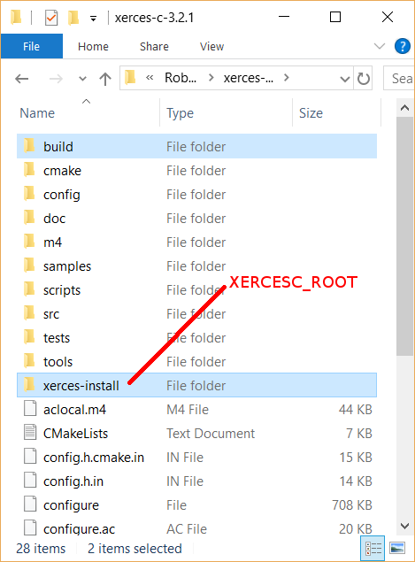This screenshot has height=562, width=415.
Task: Select the src folder
Action: click(x=196, y=313)
